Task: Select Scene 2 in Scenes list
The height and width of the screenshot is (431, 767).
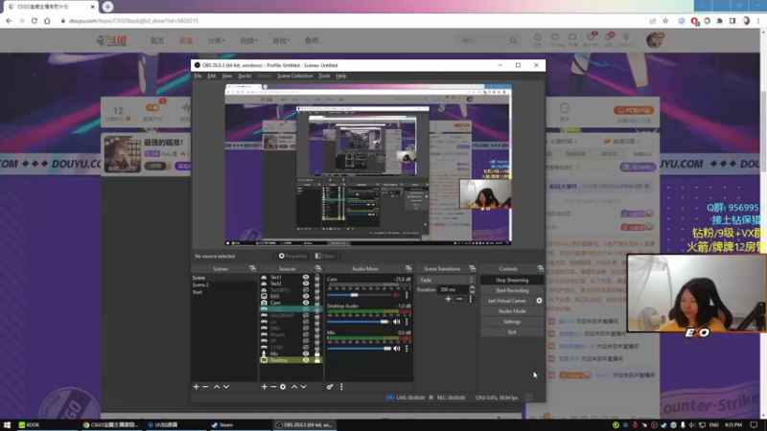Action: (x=223, y=284)
